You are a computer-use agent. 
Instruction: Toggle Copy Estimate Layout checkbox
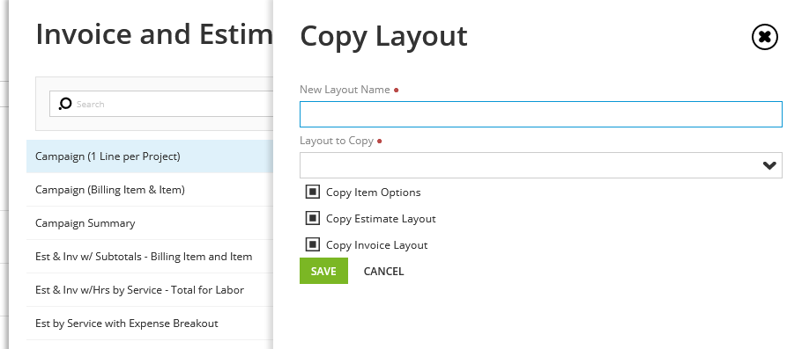[312, 218]
